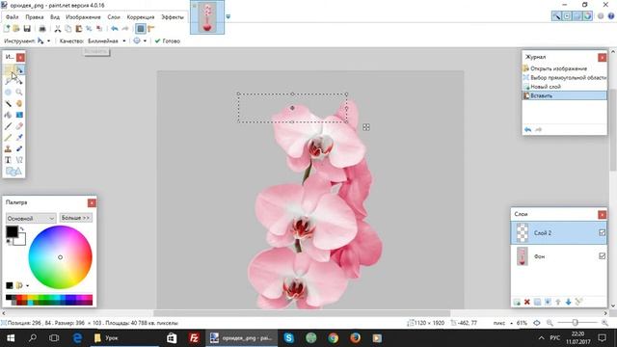Open the Файл menu
The height and width of the screenshot is (347, 617).
[x=13, y=17]
